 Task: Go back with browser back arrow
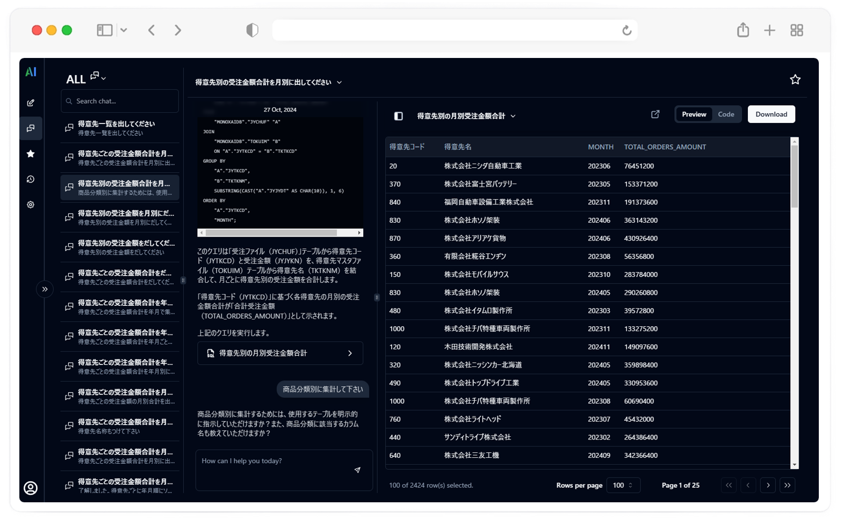click(152, 30)
